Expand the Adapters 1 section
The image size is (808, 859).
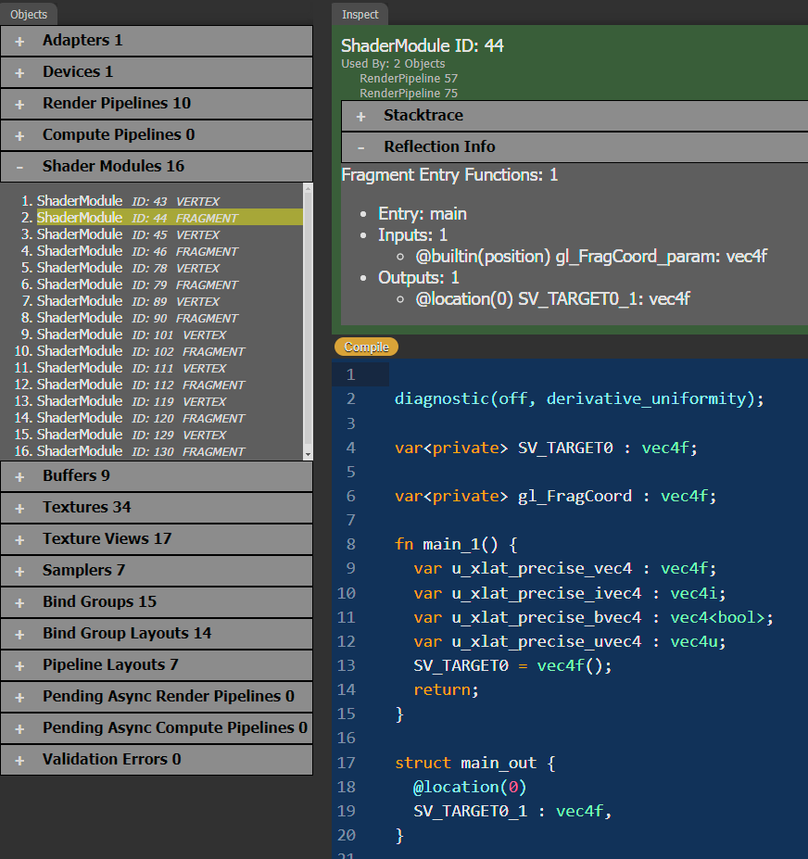point(157,41)
